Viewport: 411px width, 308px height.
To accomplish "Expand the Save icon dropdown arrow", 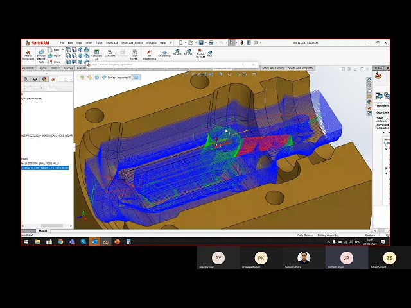I will point(205,43).
